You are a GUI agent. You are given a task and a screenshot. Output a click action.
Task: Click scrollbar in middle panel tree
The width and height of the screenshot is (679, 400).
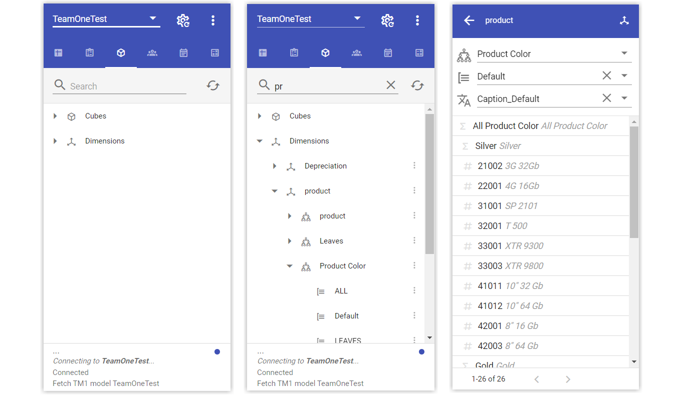tap(429, 184)
